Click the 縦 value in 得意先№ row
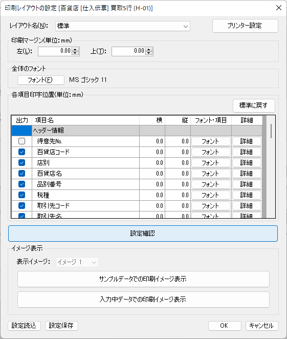287x339 pixels. (178, 141)
